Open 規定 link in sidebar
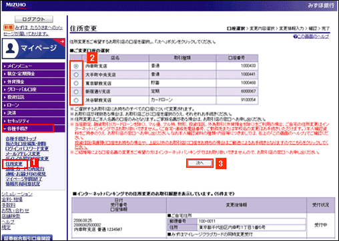 click(6, 227)
